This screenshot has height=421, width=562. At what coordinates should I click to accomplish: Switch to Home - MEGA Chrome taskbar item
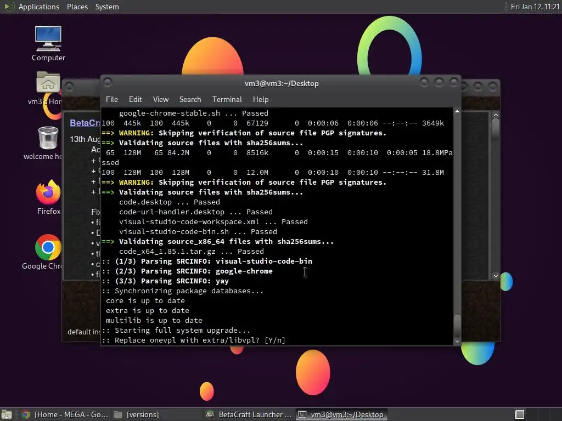[65, 414]
